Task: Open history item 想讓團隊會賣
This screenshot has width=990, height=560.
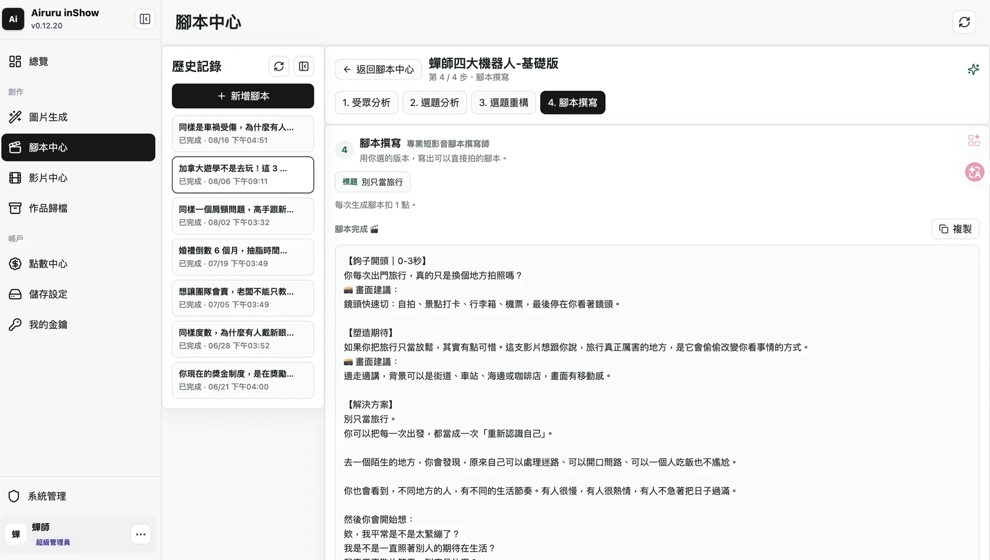Action: 243,298
